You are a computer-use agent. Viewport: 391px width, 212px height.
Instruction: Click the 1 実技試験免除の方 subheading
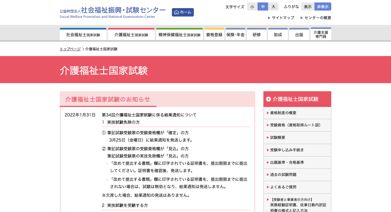121,122
